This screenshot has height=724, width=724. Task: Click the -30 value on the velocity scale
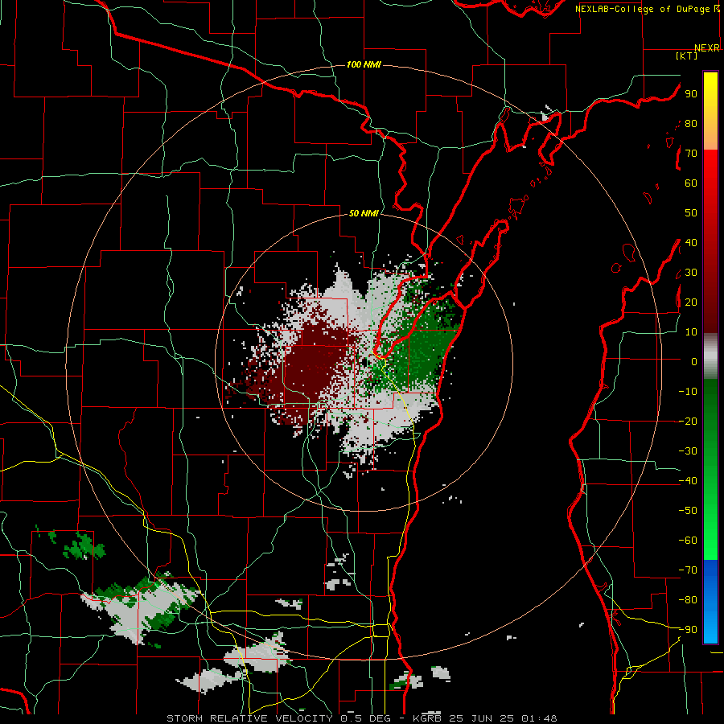tap(688, 450)
